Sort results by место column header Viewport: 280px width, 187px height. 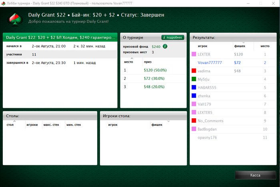265,46
